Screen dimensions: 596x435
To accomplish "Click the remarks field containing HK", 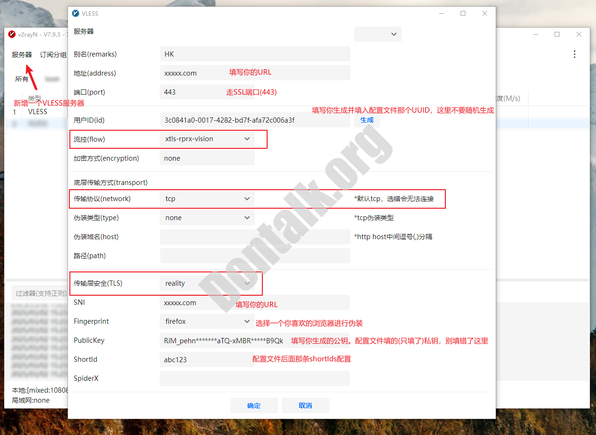I will coord(255,54).
